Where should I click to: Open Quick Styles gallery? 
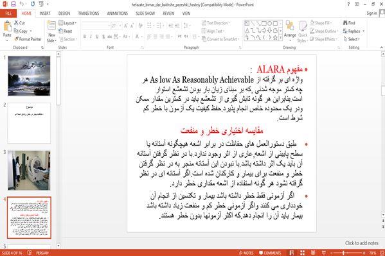pyautogui.click(x=303, y=32)
